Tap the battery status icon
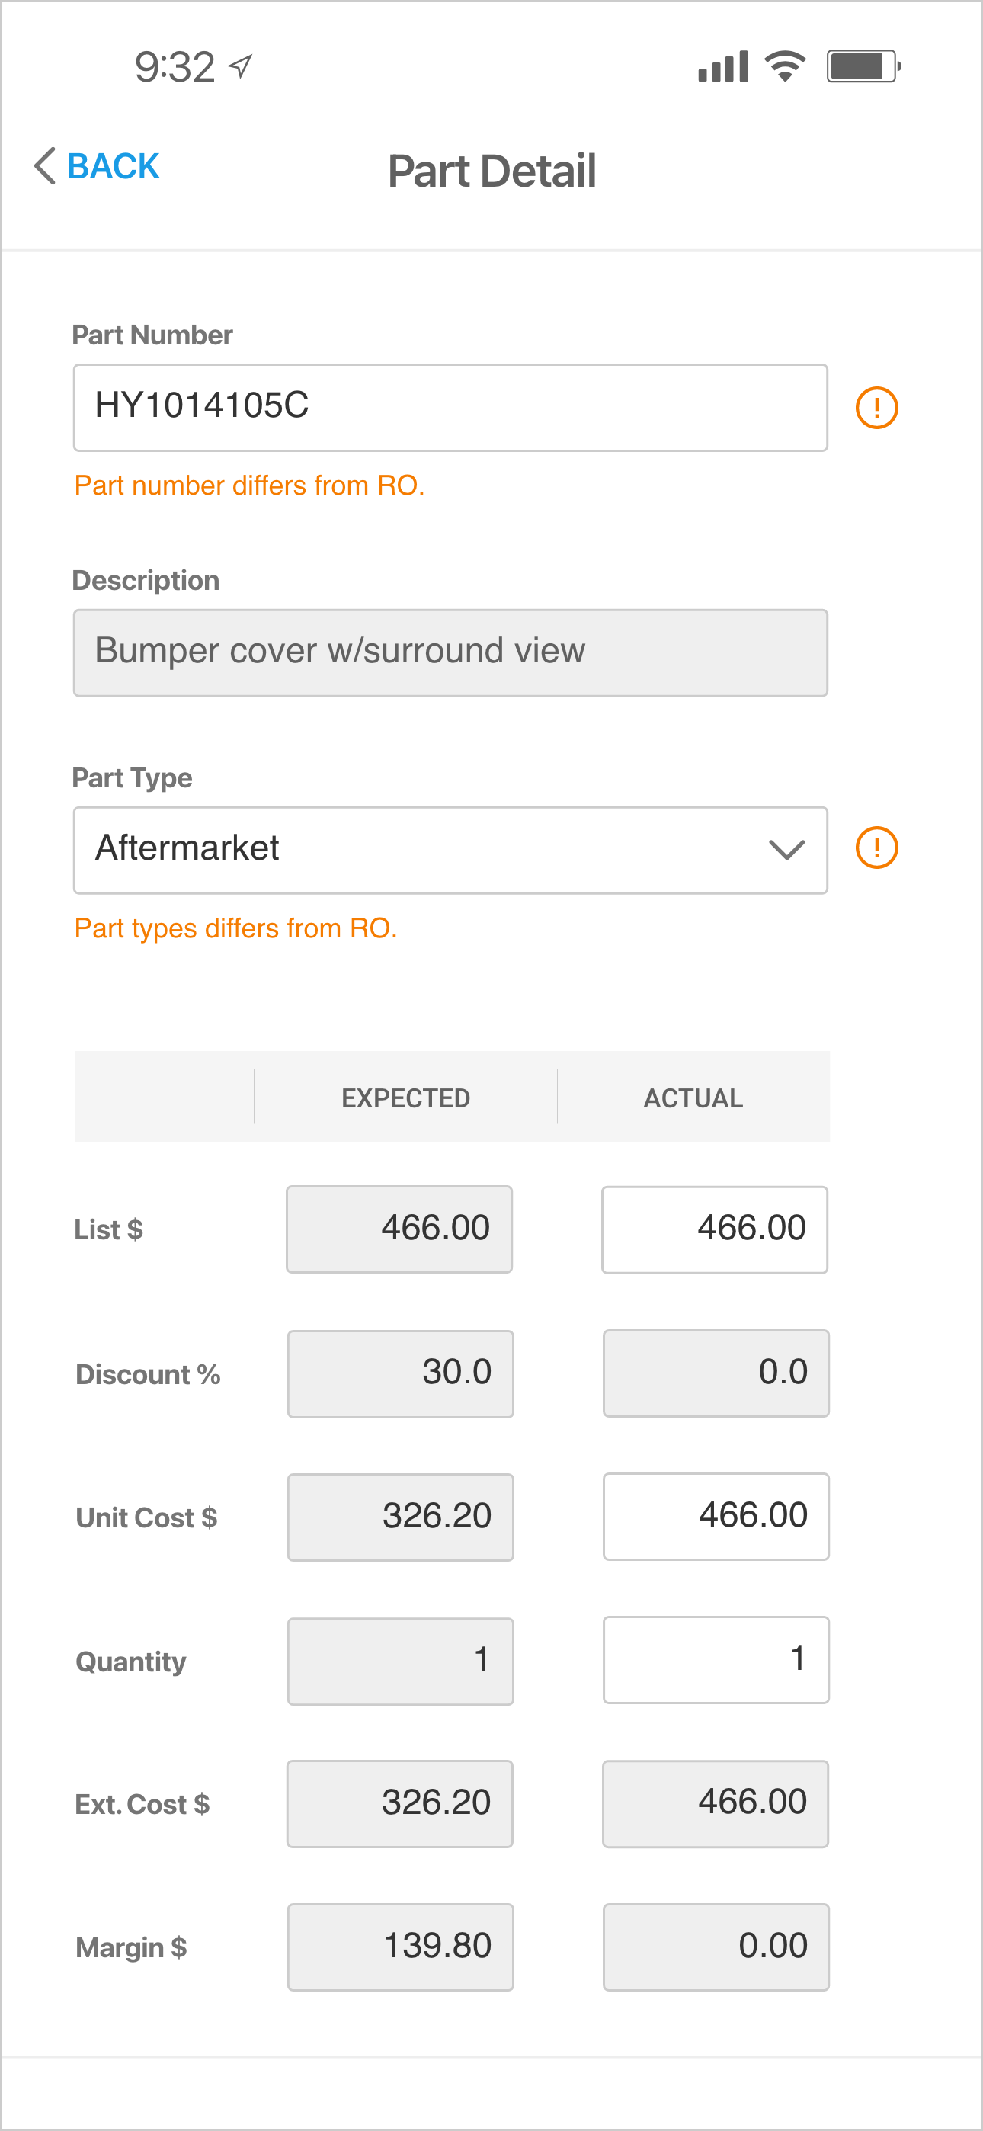 click(864, 66)
